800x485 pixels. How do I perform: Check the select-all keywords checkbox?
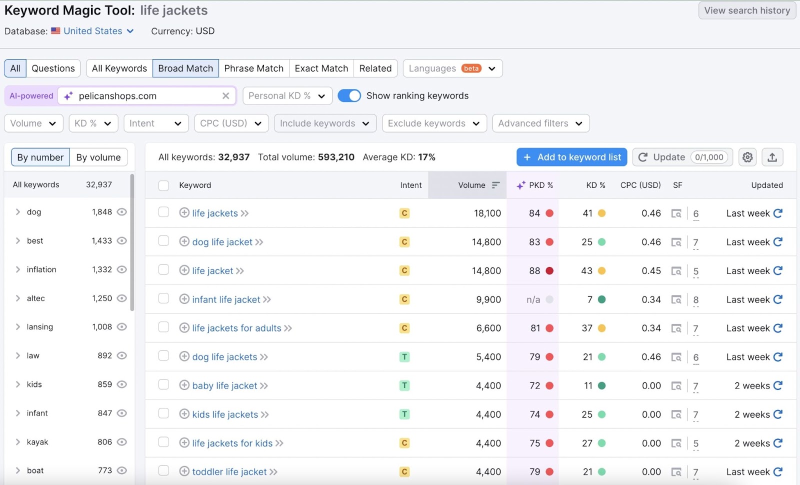(x=163, y=185)
